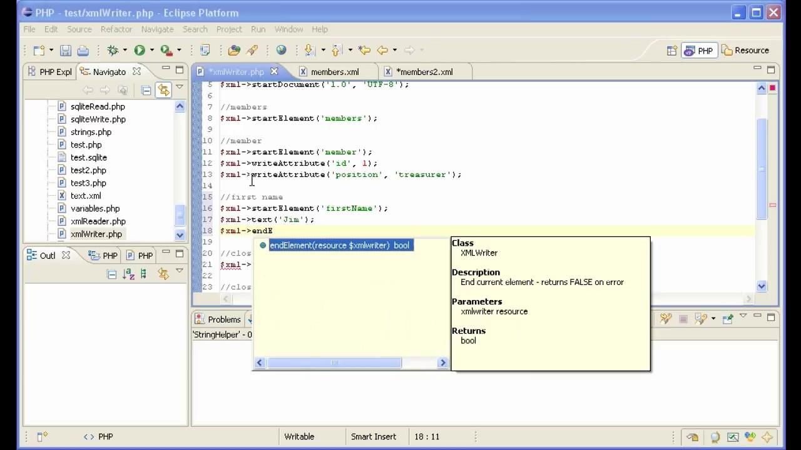Click the Print toolbar icon

click(x=83, y=51)
